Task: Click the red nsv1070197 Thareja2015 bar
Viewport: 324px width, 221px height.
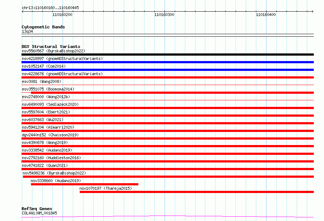Action: pos(197,192)
